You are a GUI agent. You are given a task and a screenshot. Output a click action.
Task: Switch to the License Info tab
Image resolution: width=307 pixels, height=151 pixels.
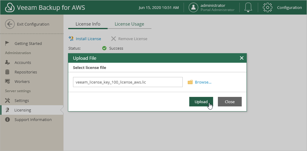click(x=88, y=24)
